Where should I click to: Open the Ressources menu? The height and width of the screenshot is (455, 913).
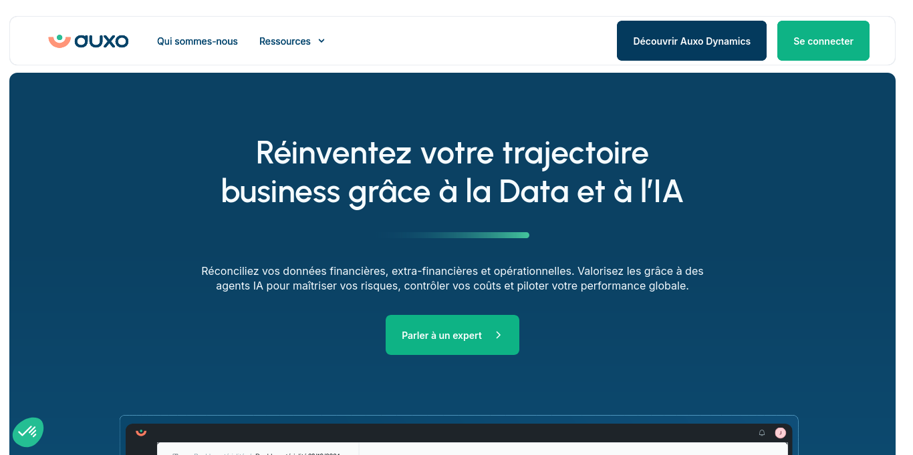(x=285, y=41)
